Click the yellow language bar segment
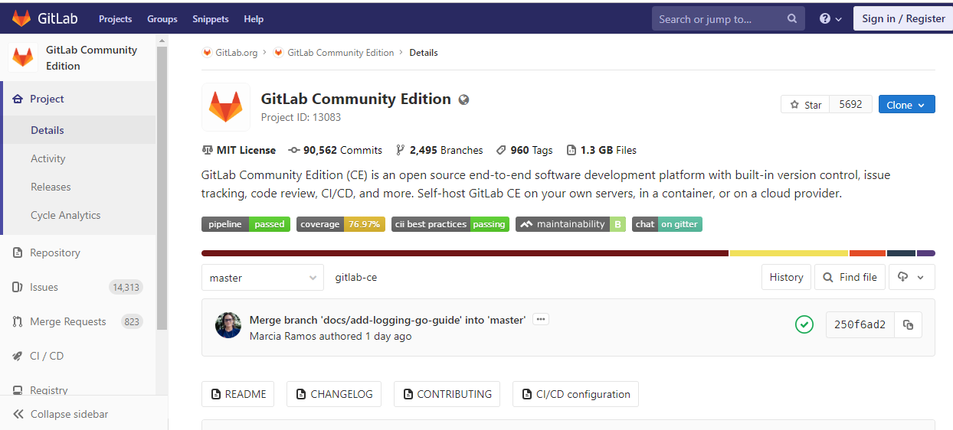 (x=789, y=253)
